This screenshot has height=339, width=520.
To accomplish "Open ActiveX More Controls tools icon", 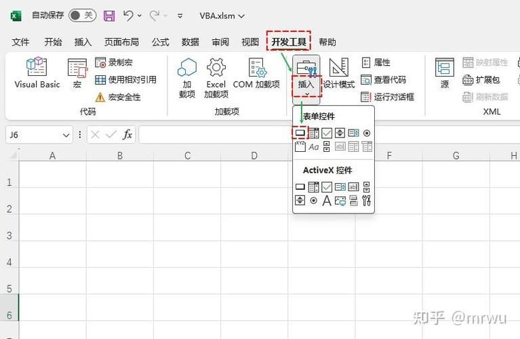I will click(367, 200).
